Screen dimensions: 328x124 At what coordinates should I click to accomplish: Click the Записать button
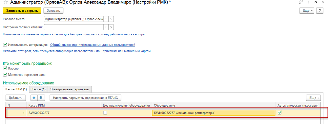click(x=53, y=11)
